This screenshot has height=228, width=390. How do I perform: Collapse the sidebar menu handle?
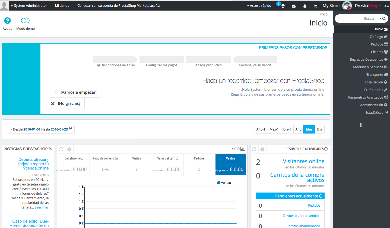(362, 125)
